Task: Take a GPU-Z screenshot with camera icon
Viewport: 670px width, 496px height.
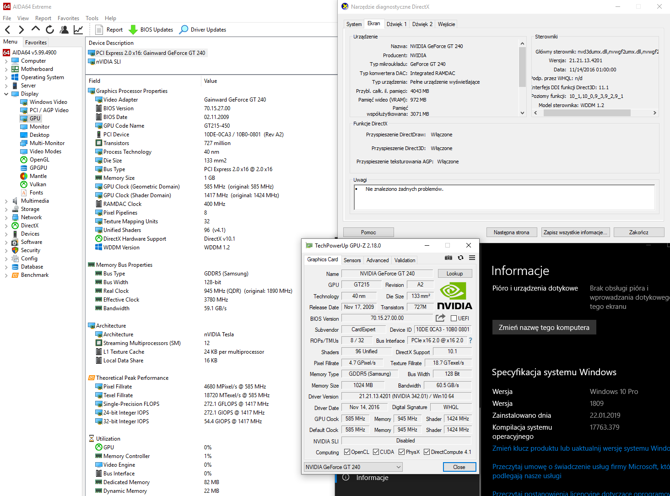Action: (x=448, y=258)
